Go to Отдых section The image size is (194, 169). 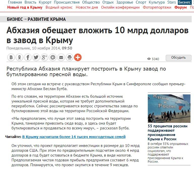[108, 2]
